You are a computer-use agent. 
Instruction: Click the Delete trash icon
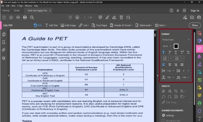(121, 17)
